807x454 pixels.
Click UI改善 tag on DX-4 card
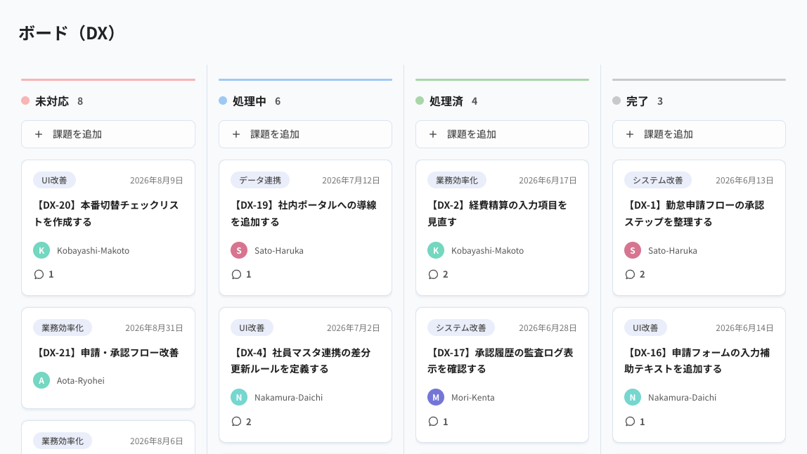(252, 328)
